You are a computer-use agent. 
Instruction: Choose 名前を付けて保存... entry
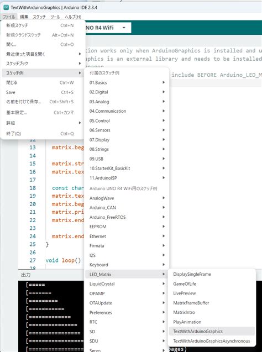pyautogui.click(x=43, y=102)
